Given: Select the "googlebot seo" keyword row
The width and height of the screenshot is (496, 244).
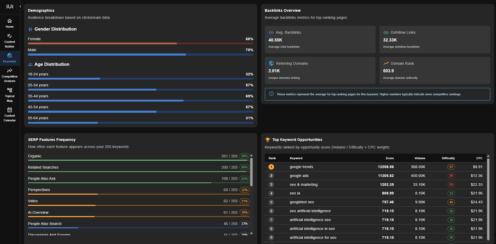Looking at the screenshot, I should (x=302, y=202).
